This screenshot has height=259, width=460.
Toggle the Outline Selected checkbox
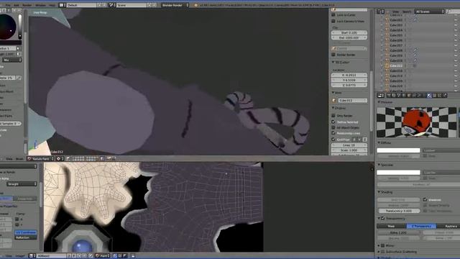pyautogui.click(x=333, y=122)
